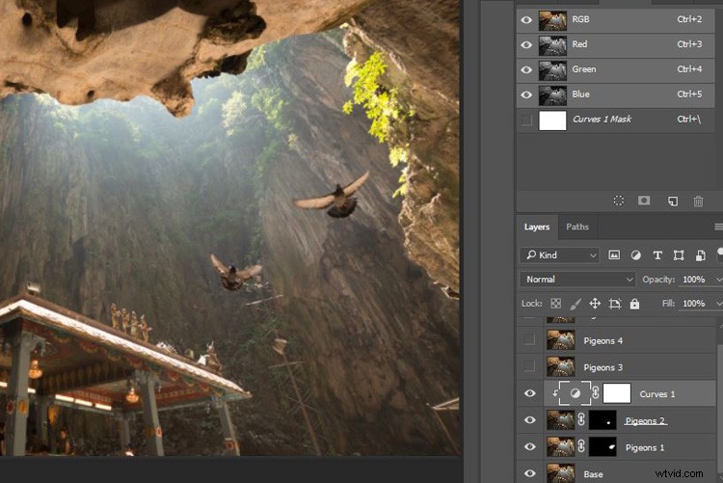Hide the RGB composite channel

[526, 20]
